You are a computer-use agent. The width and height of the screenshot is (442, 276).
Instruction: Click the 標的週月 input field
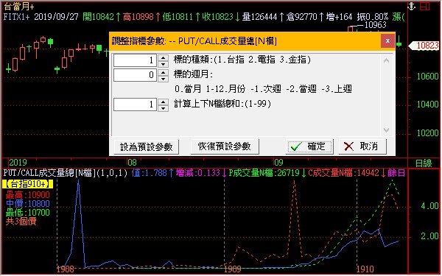point(135,75)
